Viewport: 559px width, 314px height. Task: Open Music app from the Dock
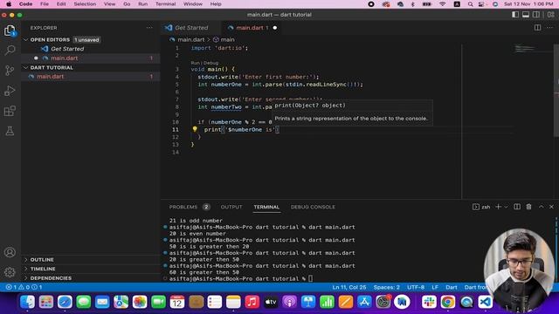coord(252,303)
